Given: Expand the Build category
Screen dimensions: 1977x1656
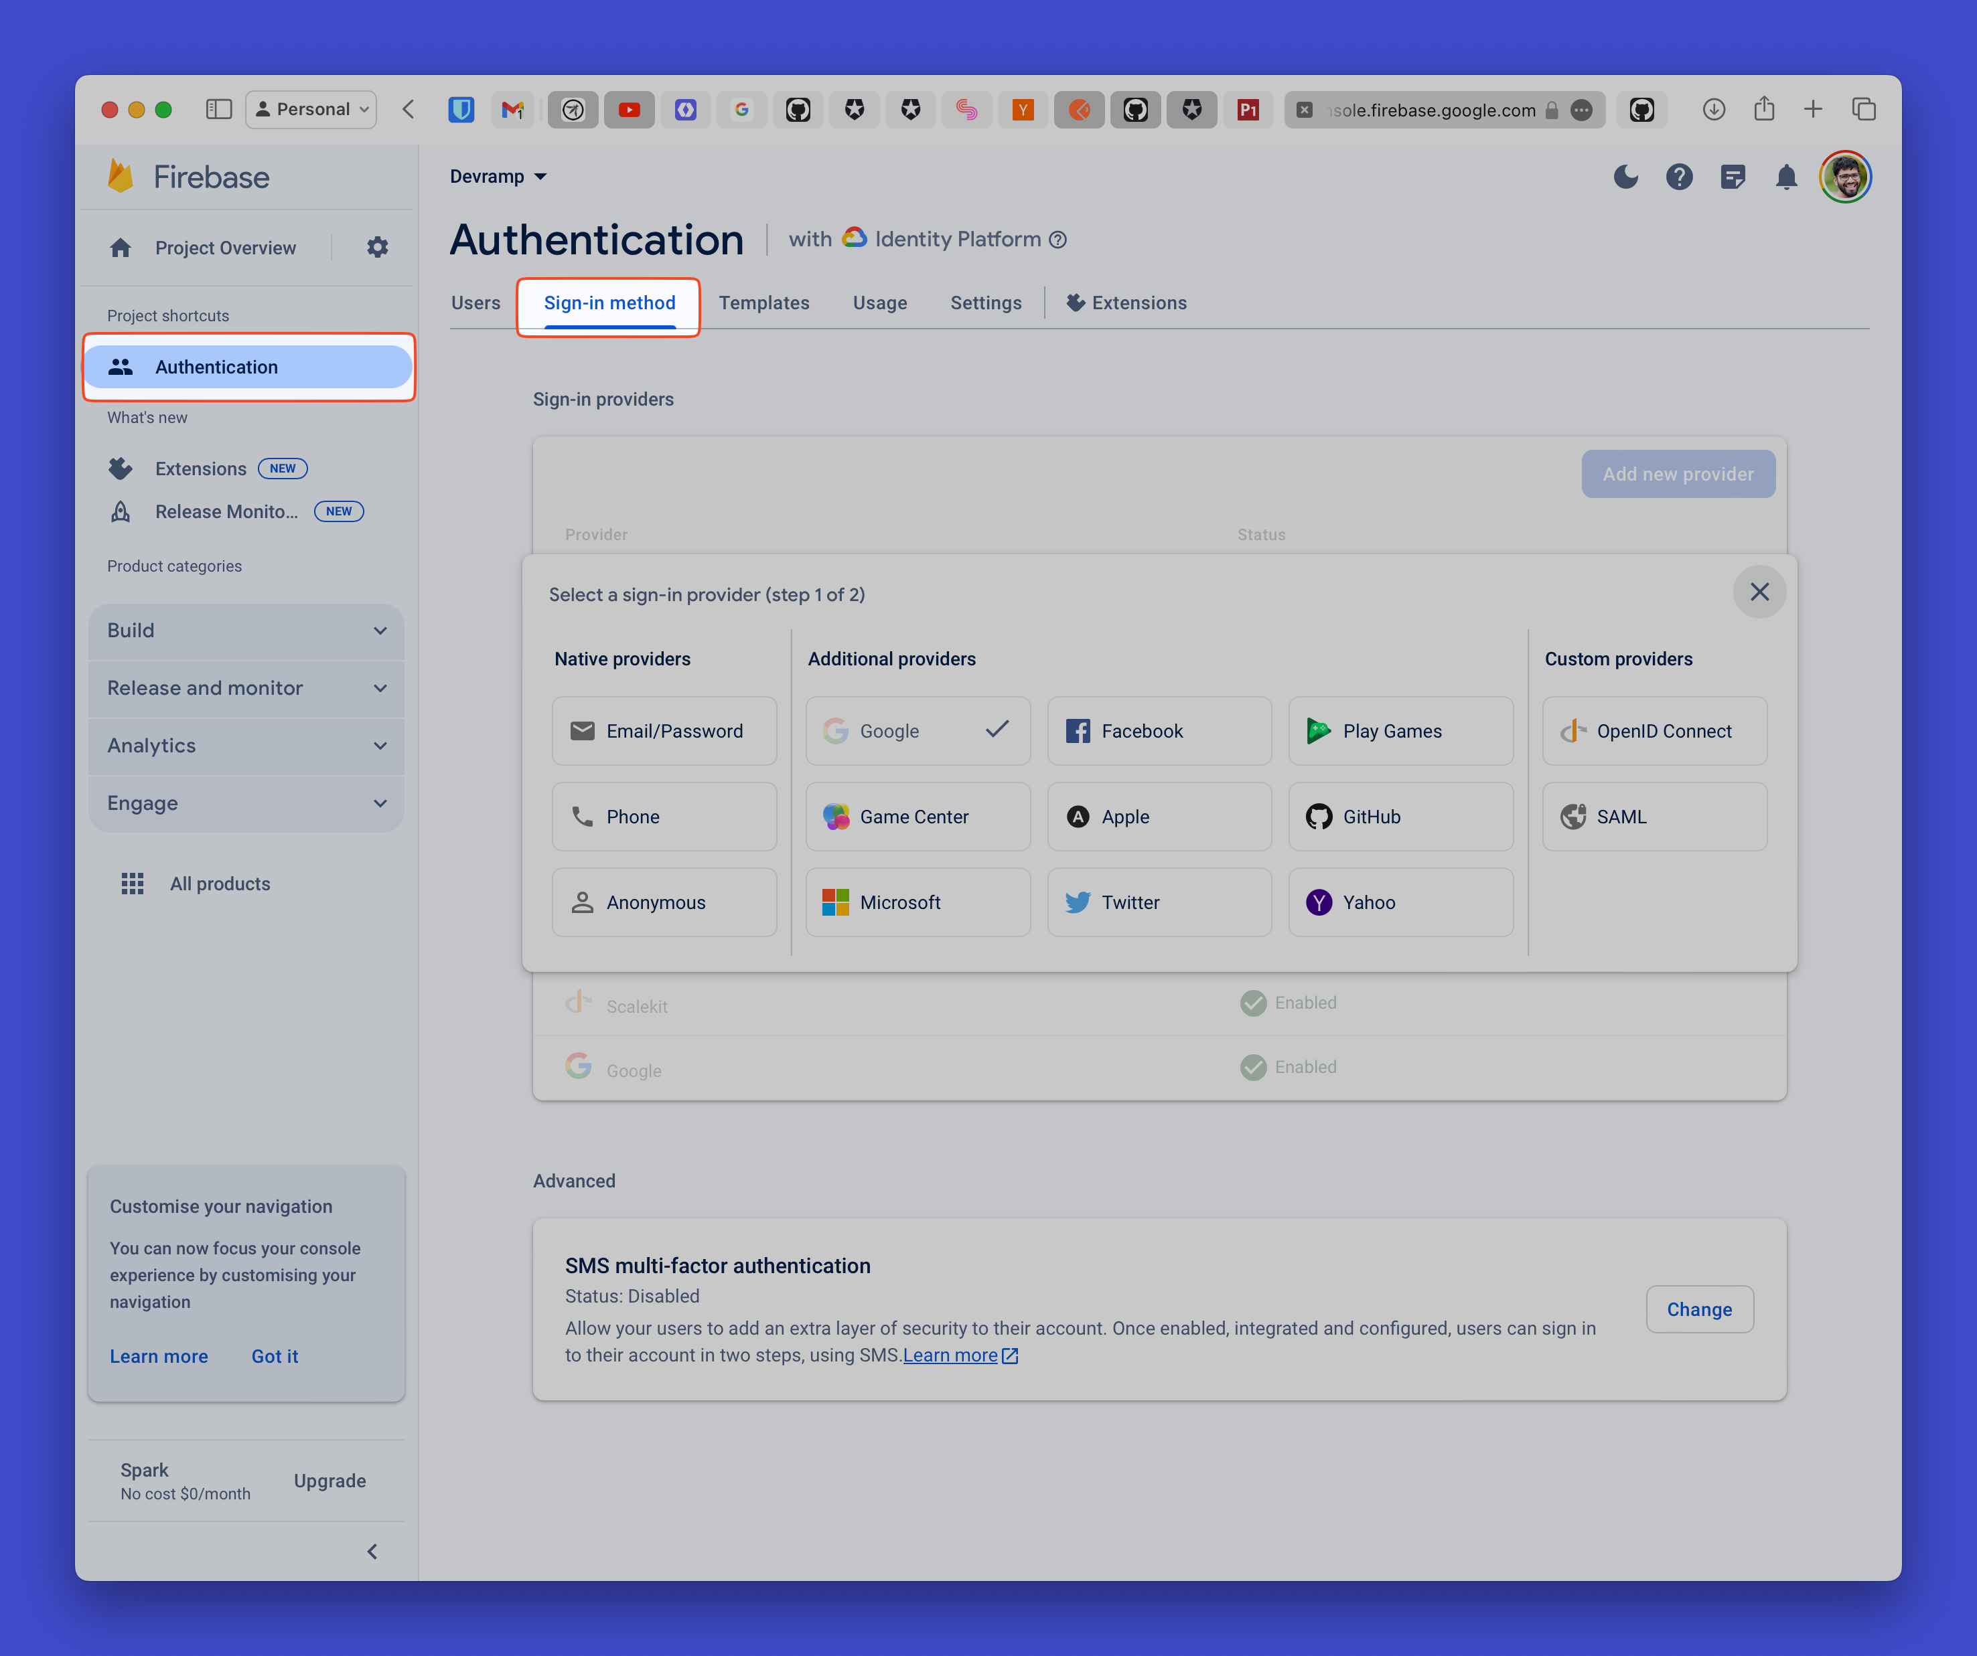Looking at the screenshot, I should [x=246, y=631].
